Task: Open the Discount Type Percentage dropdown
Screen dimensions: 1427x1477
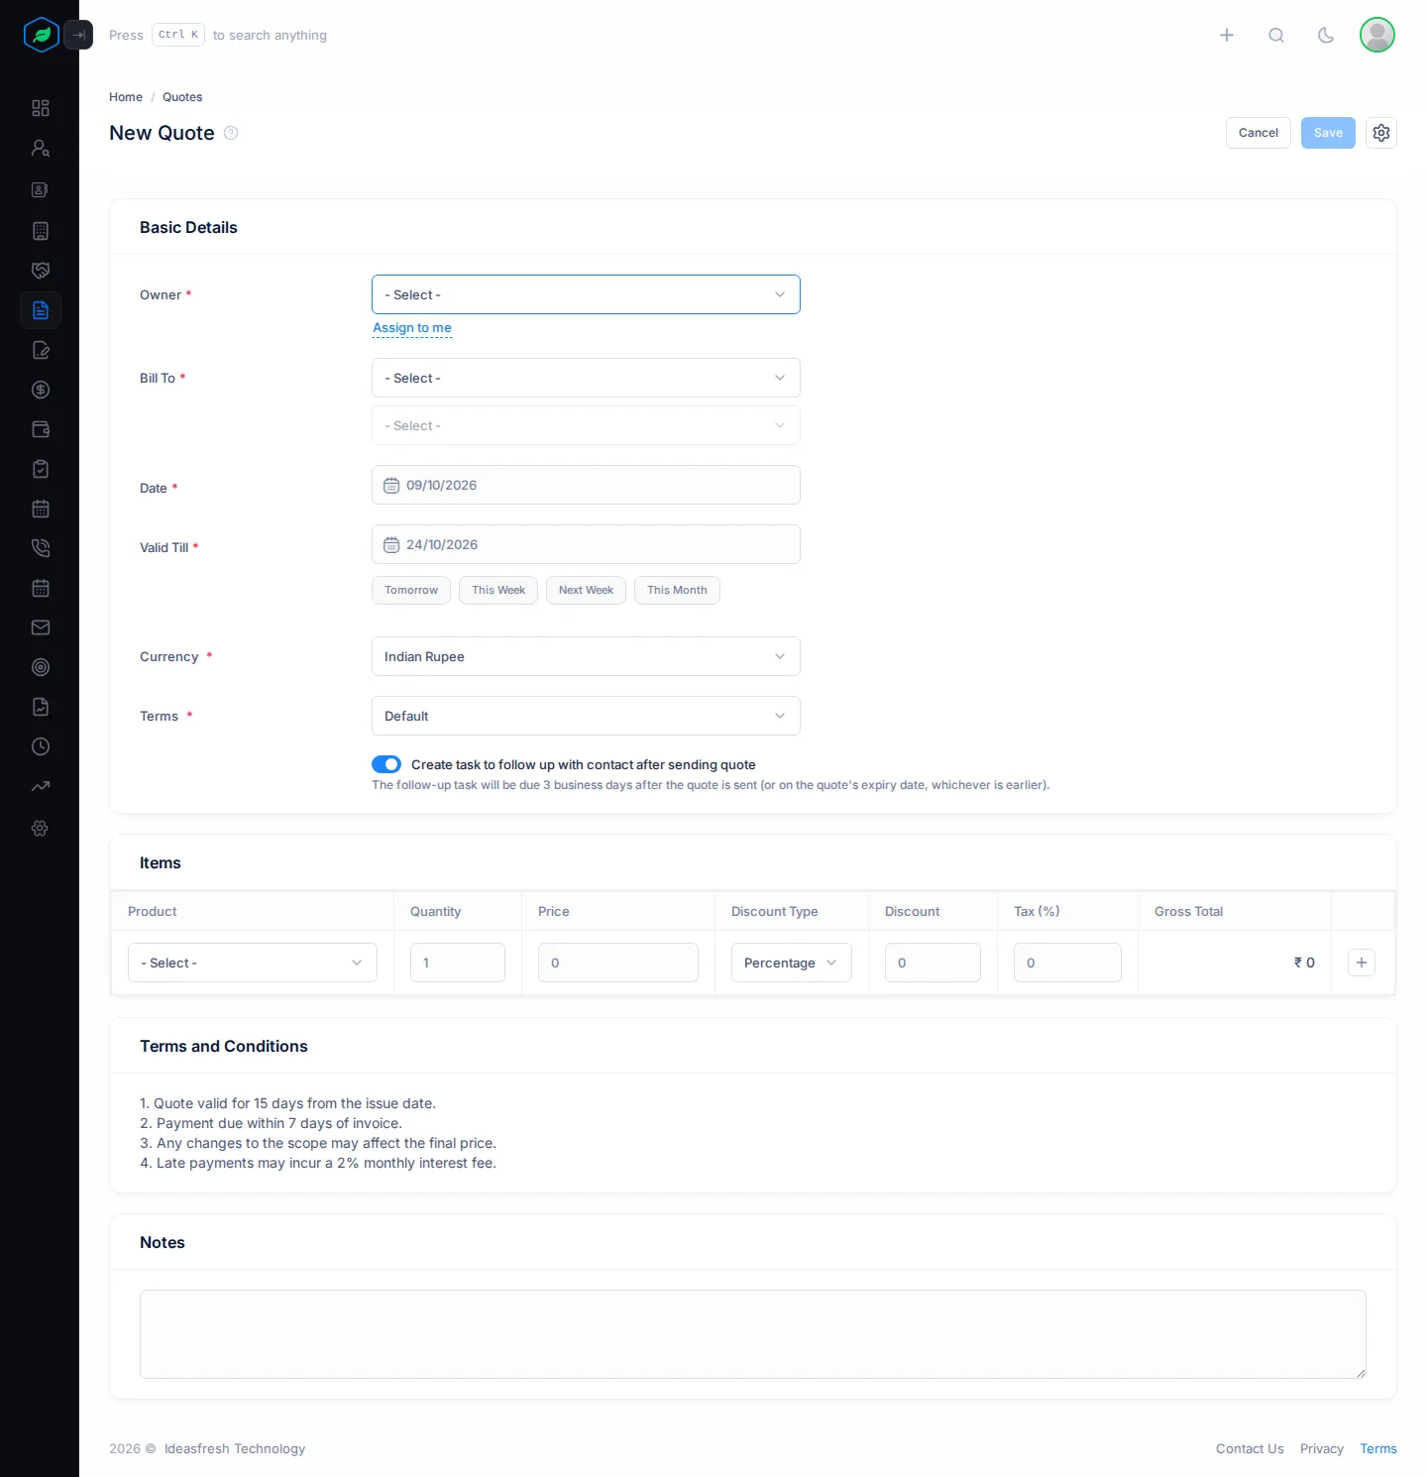Action: point(792,963)
